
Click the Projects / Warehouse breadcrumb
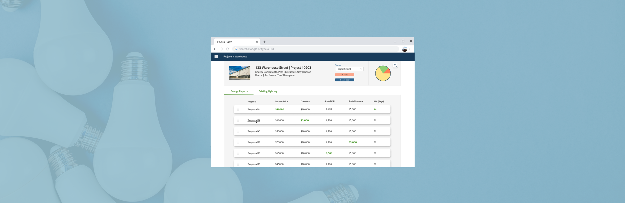(235, 57)
